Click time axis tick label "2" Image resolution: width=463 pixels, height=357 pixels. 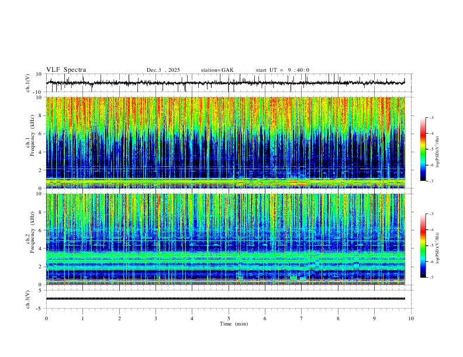pos(119,318)
